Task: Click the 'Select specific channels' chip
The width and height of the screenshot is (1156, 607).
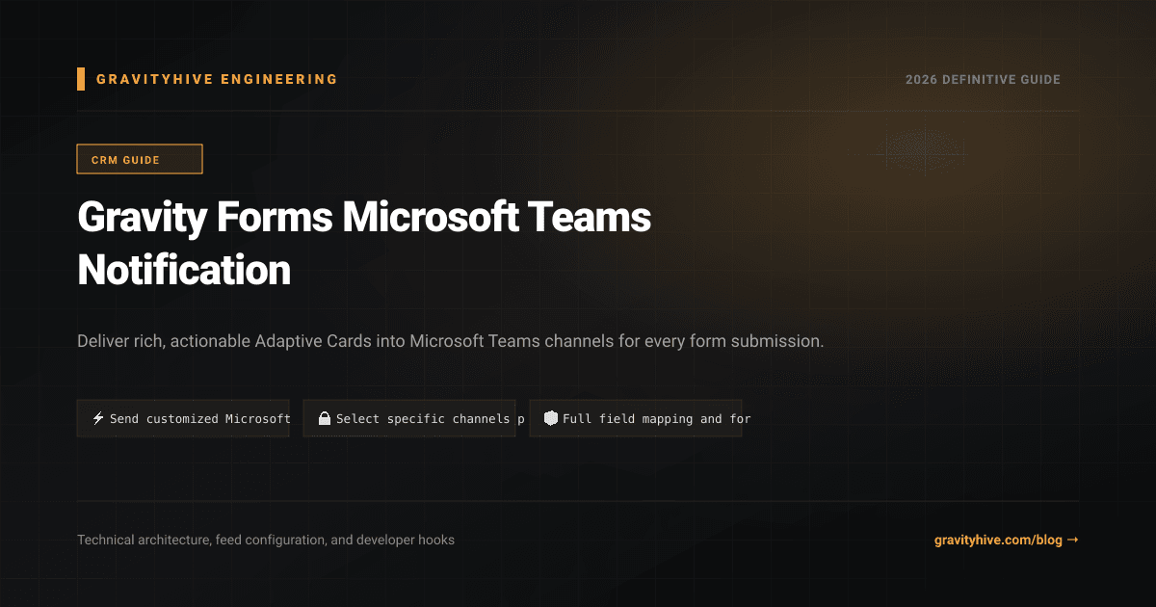Action: pyautogui.click(x=409, y=418)
